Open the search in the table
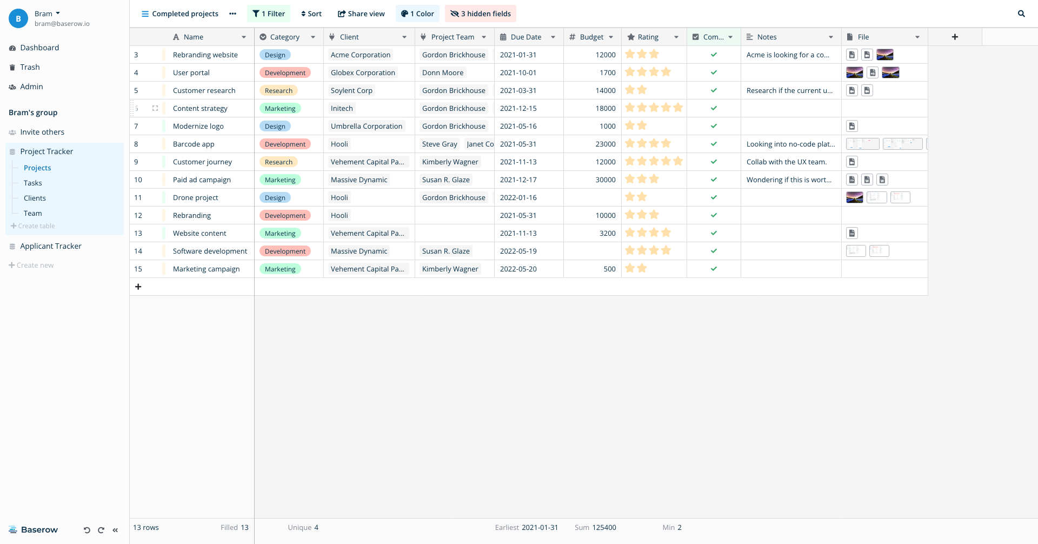1038x544 pixels. tap(1021, 14)
